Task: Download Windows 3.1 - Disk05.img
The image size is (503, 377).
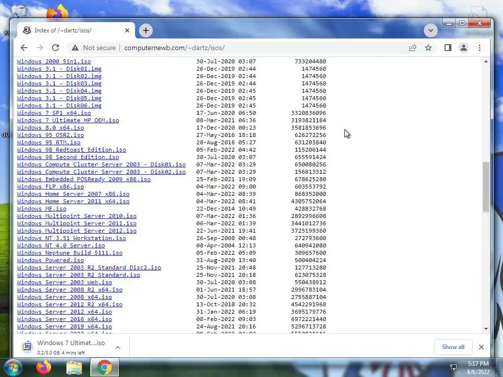Action: click(x=59, y=98)
